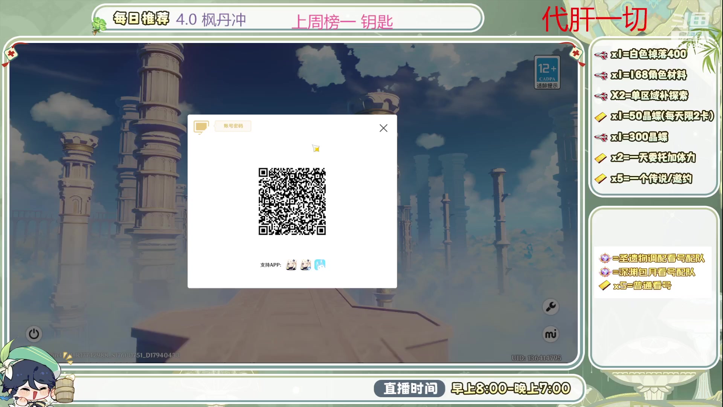Screen dimensions: 723x407
Task: Click the blue Miyoushe app icon
Action: click(x=320, y=265)
